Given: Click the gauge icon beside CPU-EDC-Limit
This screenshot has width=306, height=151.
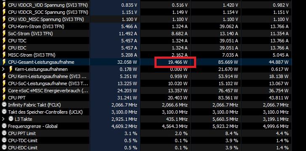Looking at the screenshot, I should [x=4, y=148].
